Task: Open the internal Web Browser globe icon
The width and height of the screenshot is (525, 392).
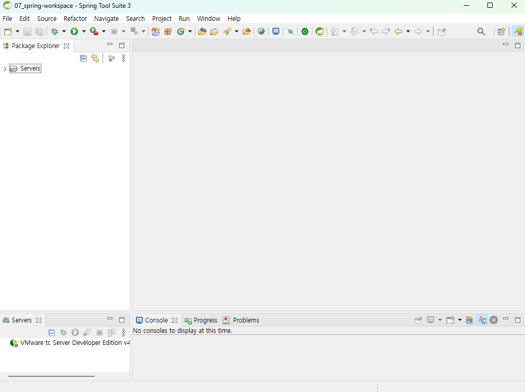Action: 261,31
